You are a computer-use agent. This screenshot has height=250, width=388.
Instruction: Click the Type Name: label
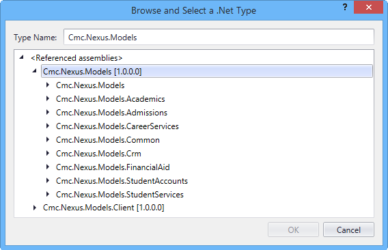click(36, 38)
